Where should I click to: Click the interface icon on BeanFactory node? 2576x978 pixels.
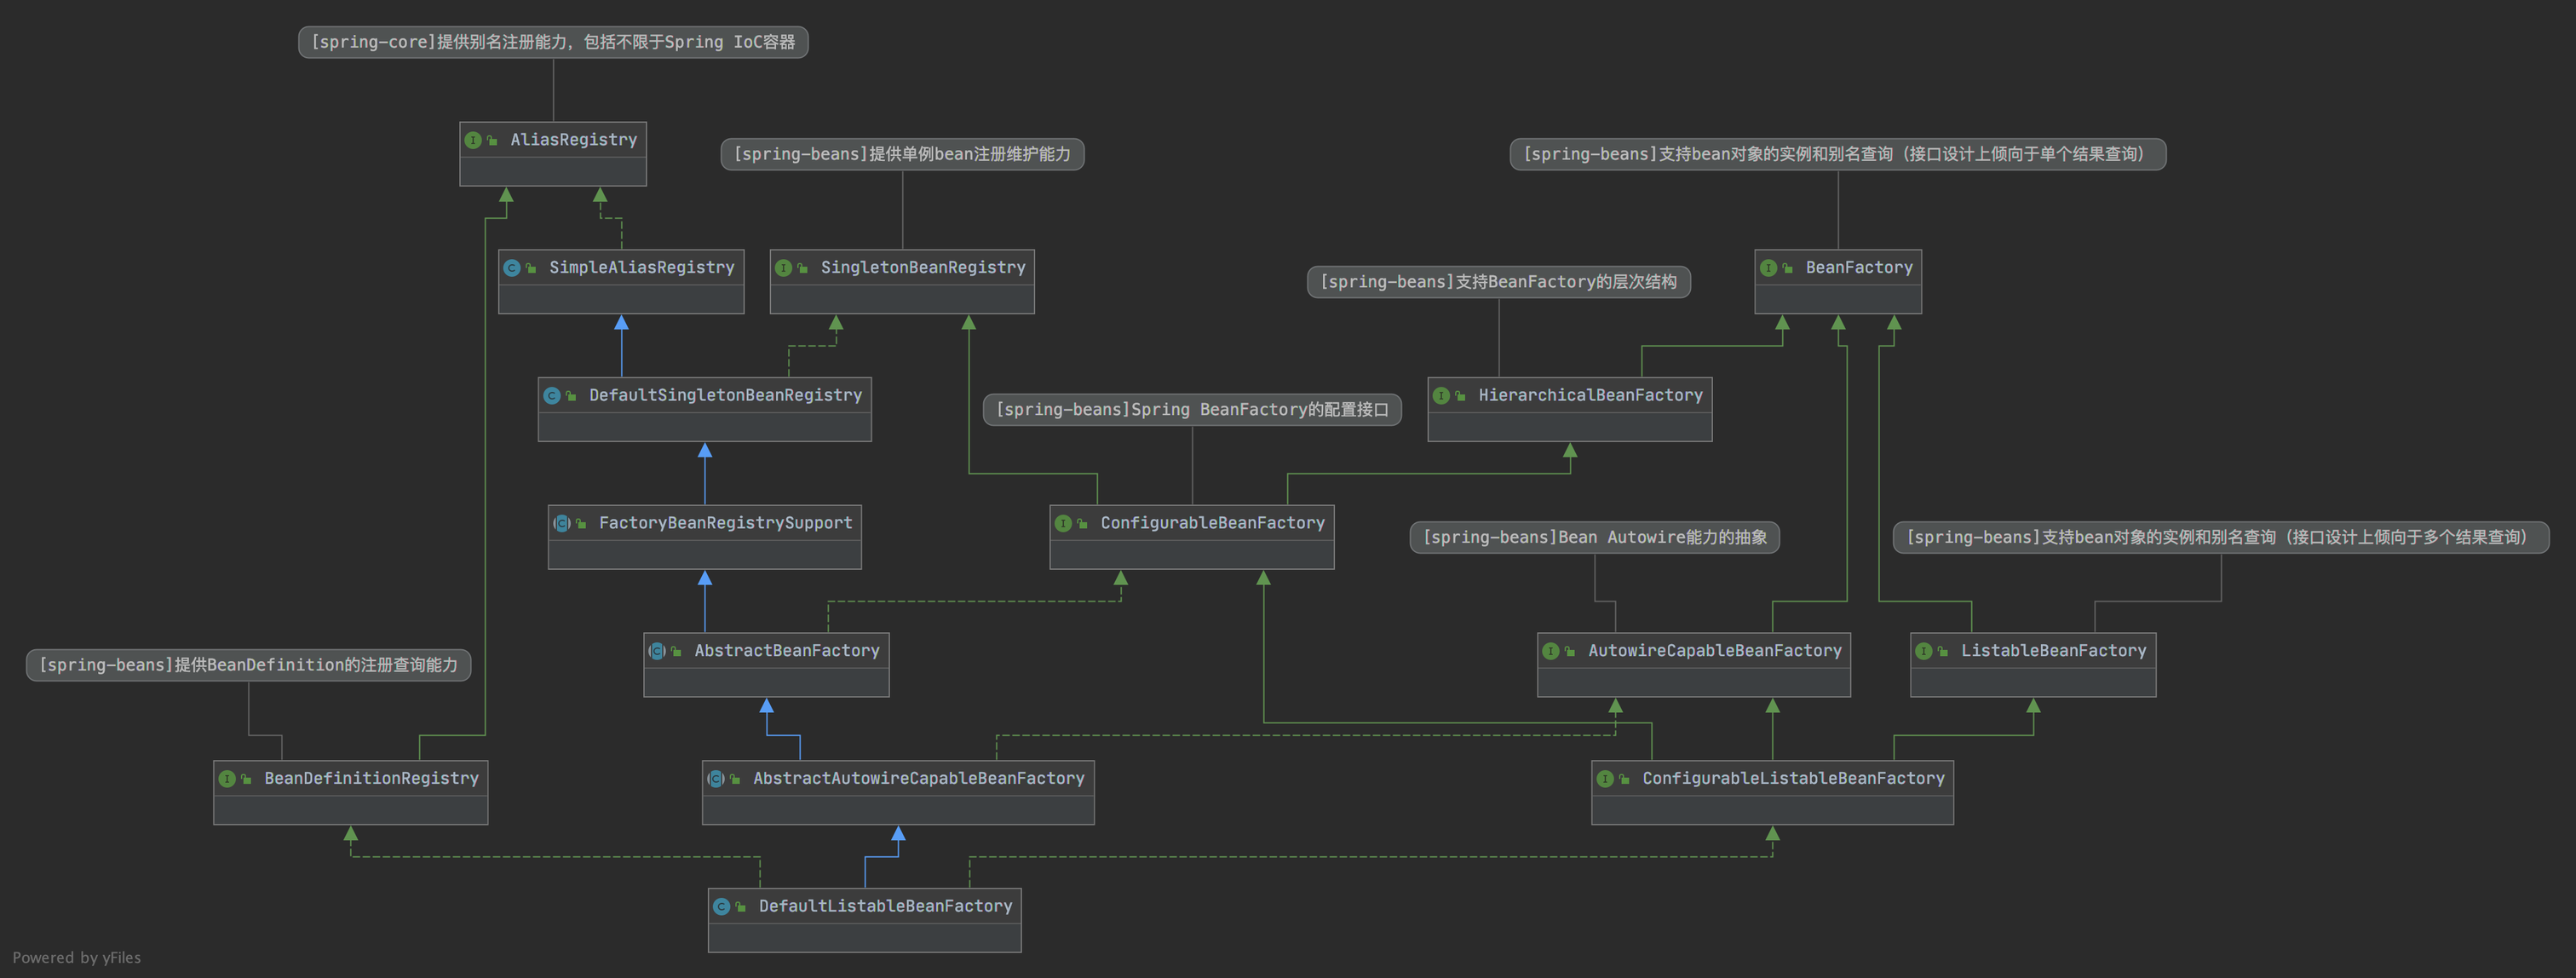coord(1768,268)
